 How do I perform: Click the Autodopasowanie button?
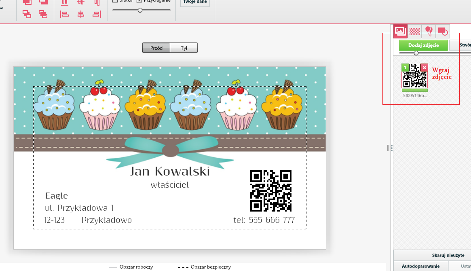[420, 266]
